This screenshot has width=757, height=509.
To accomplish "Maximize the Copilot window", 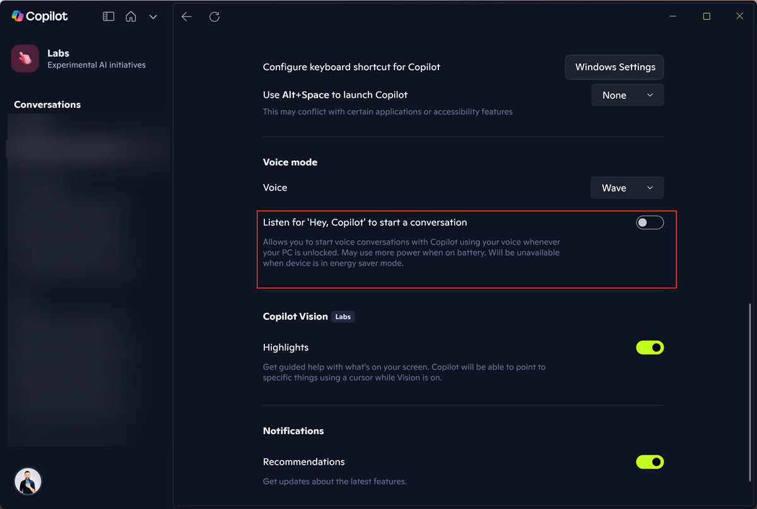I will [x=707, y=16].
